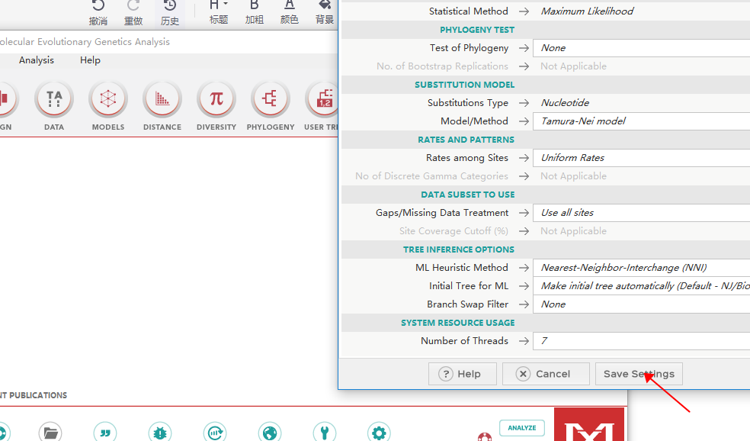This screenshot has height=441, width=750.
Task: Open the Number of Threads dropdown
Action: click(641, 341)
